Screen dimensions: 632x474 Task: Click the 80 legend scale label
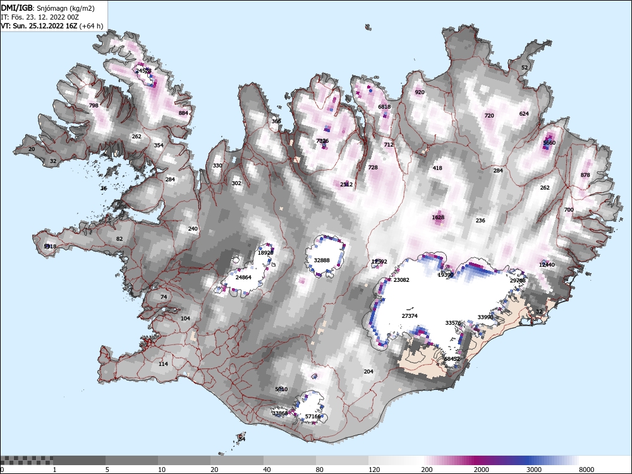(320, 470)
